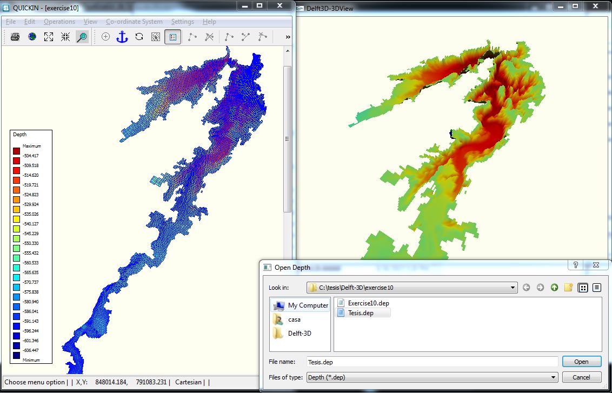Click the circled plus icon in toolbar
612x393 pixels.
tap(105, 37)
